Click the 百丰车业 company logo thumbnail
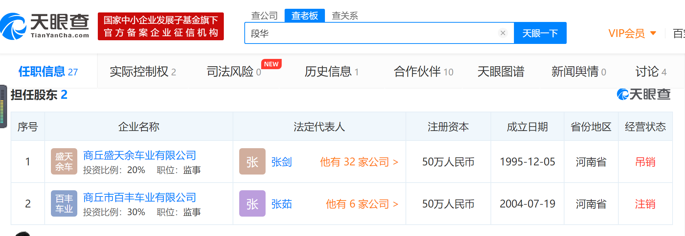The image size is (685, 236). click(x=64, y=203)
